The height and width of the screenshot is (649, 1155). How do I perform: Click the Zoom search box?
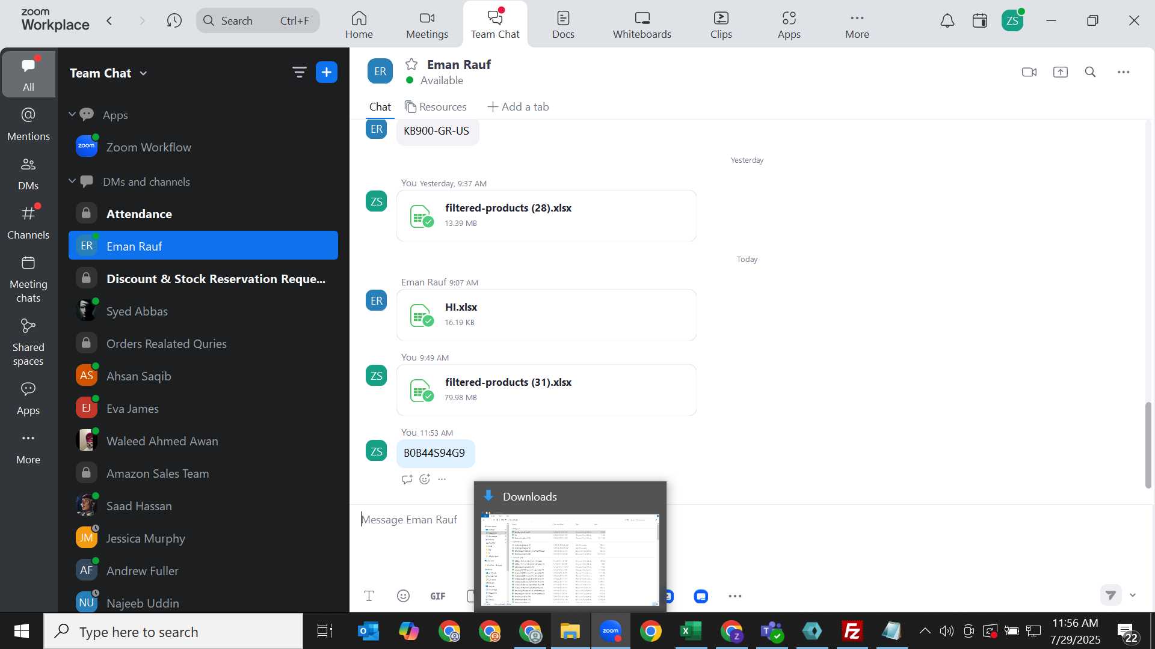pos(258,21)
